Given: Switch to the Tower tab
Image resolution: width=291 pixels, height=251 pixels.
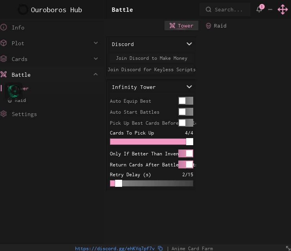Looking at the screenshot, I should [x=181, y=26].
